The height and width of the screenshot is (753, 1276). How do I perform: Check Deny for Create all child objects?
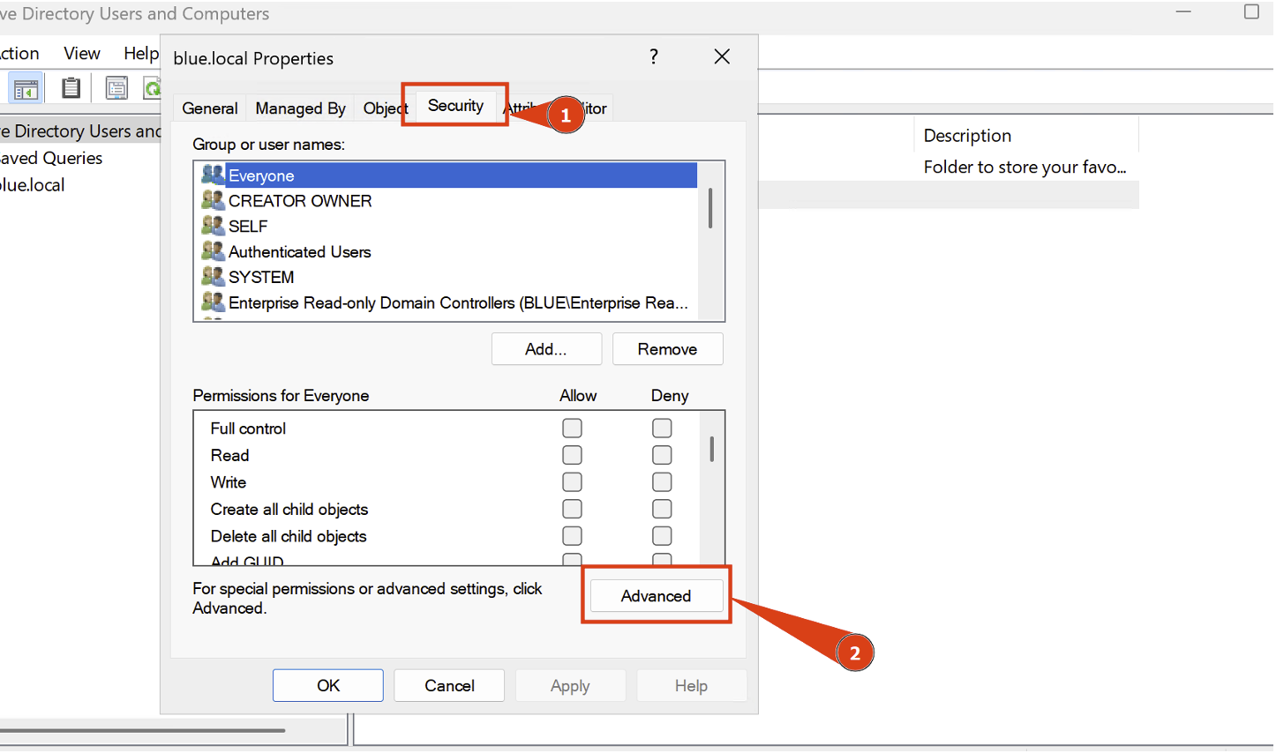662,510
